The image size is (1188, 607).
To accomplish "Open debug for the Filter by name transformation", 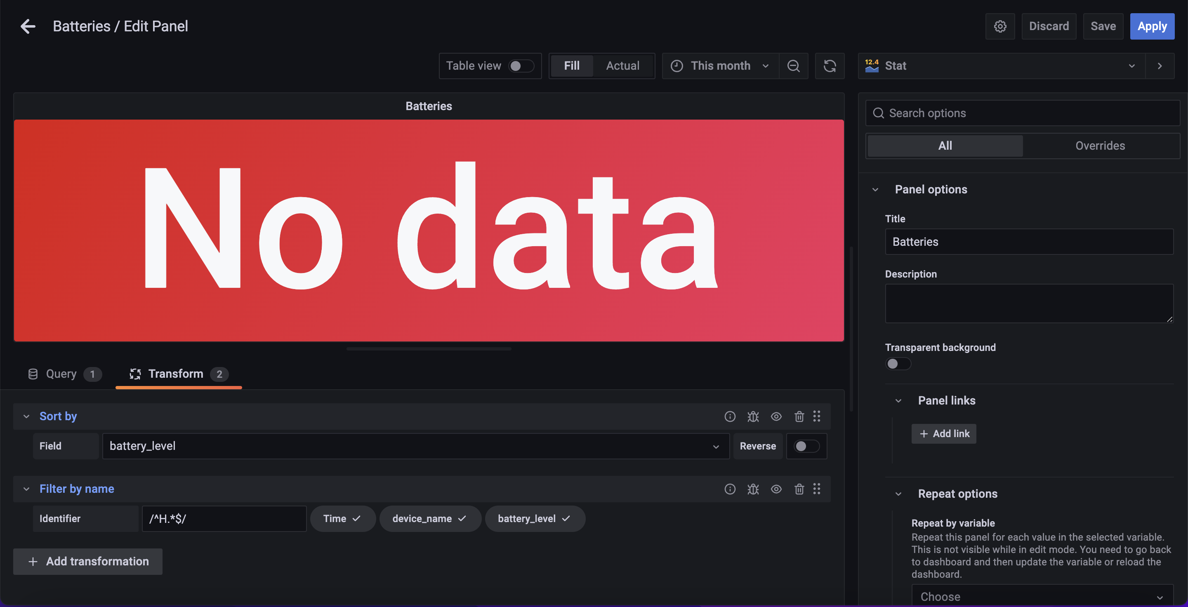I will tap(753, 489).
